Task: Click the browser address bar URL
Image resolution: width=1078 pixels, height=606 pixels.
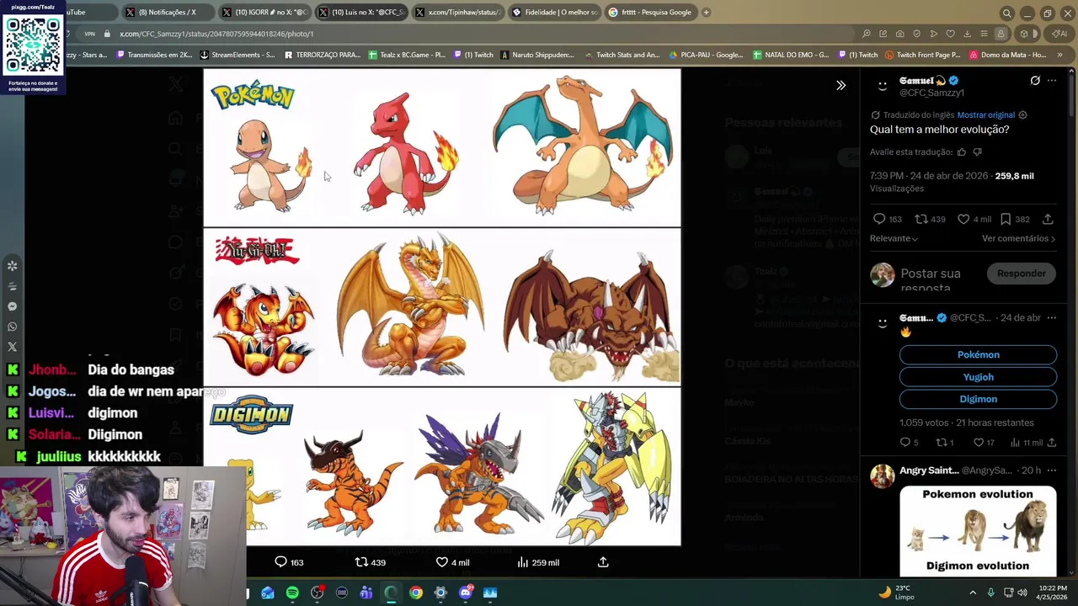Action: [x=216, y=34]
